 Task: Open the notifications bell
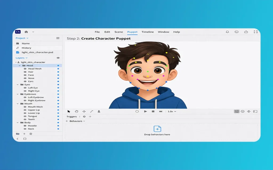click(227, 32)
